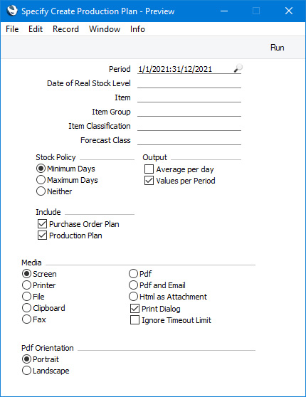Click the Run button
The width and height of the screenshot is (306, 397).
coord(277,48)
